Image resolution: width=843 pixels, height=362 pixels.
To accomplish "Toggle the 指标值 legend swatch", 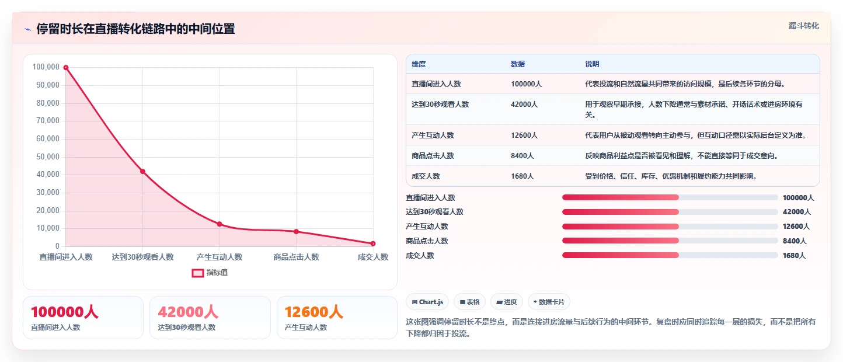I will pyautogui.click(x=198, y=273).
